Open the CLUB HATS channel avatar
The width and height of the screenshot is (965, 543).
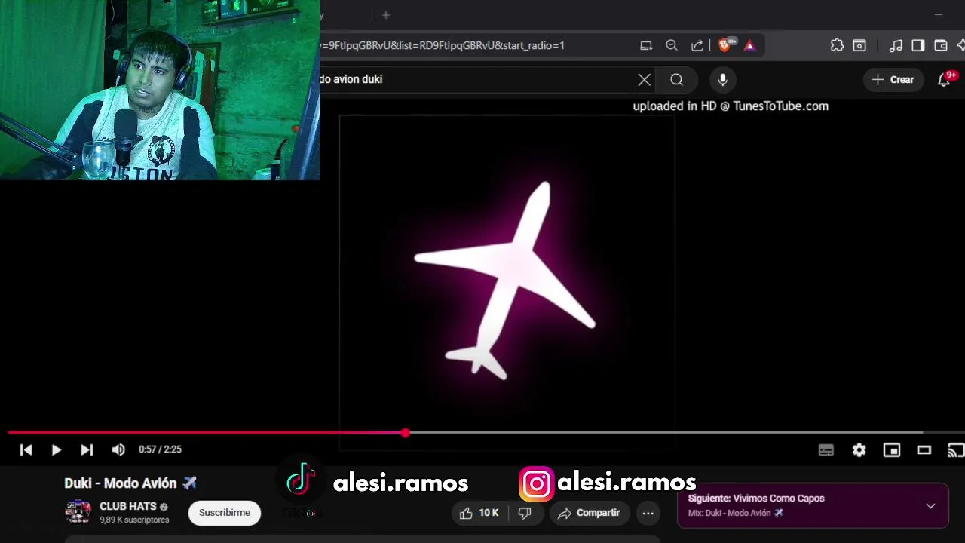(78, 512)
